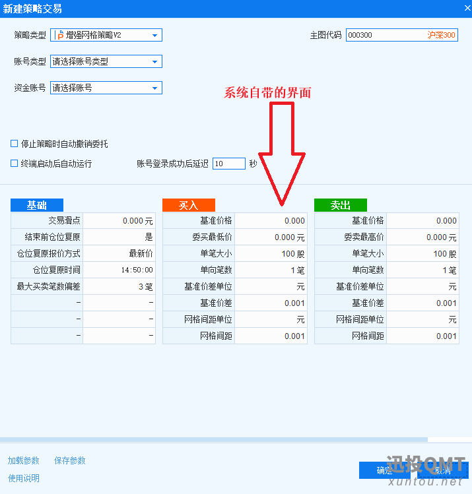This screenshot has width=472, height=494.
Task: Open the 资金账号 dropdown
Action: click(106, 88)
